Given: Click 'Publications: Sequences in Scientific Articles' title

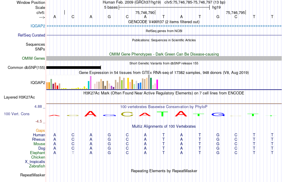Looking at the screenshot, I should click(x=164, y=40).
